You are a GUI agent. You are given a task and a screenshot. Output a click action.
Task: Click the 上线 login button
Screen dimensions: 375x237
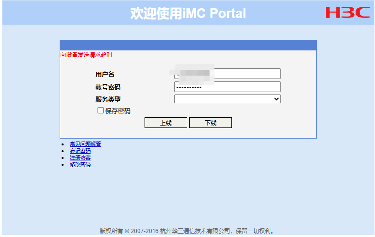pyautogui.click(x=166, y=123)
